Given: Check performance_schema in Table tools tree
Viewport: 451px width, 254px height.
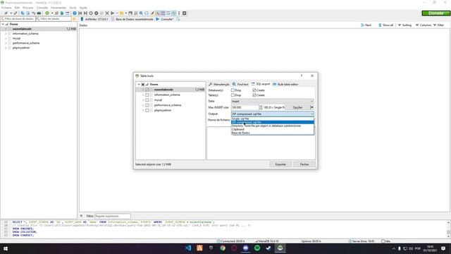Looking at the screenshot, I should pos(147,105).
